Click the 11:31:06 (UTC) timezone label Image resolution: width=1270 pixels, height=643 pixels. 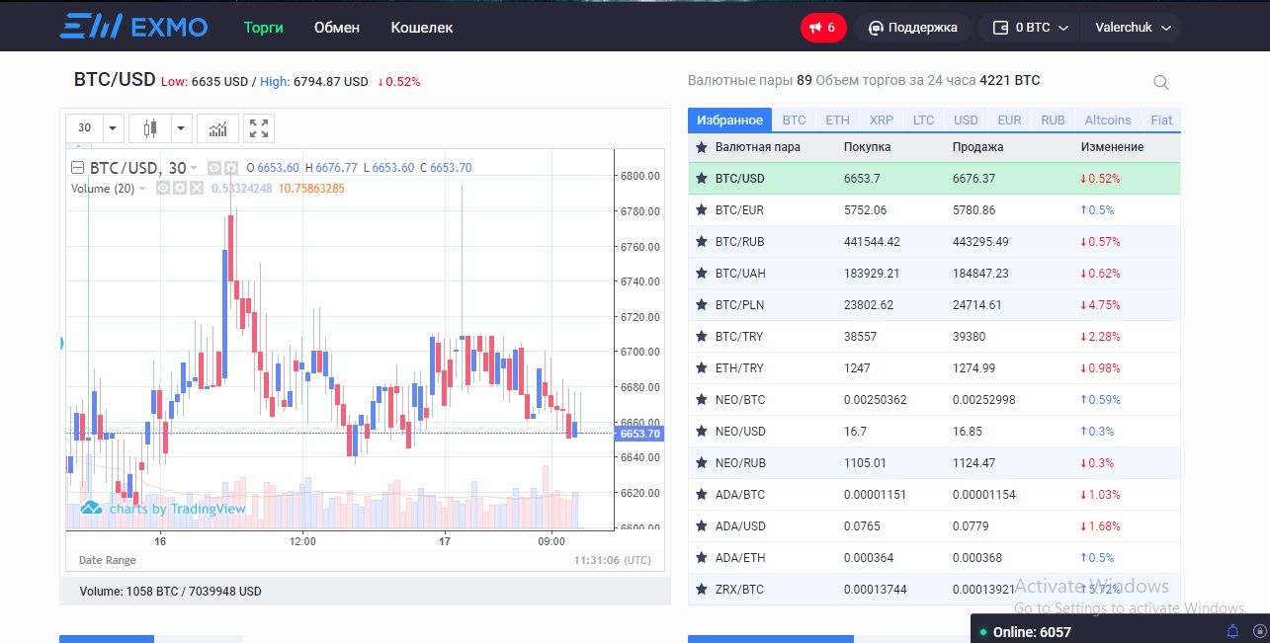click(613, 560)
